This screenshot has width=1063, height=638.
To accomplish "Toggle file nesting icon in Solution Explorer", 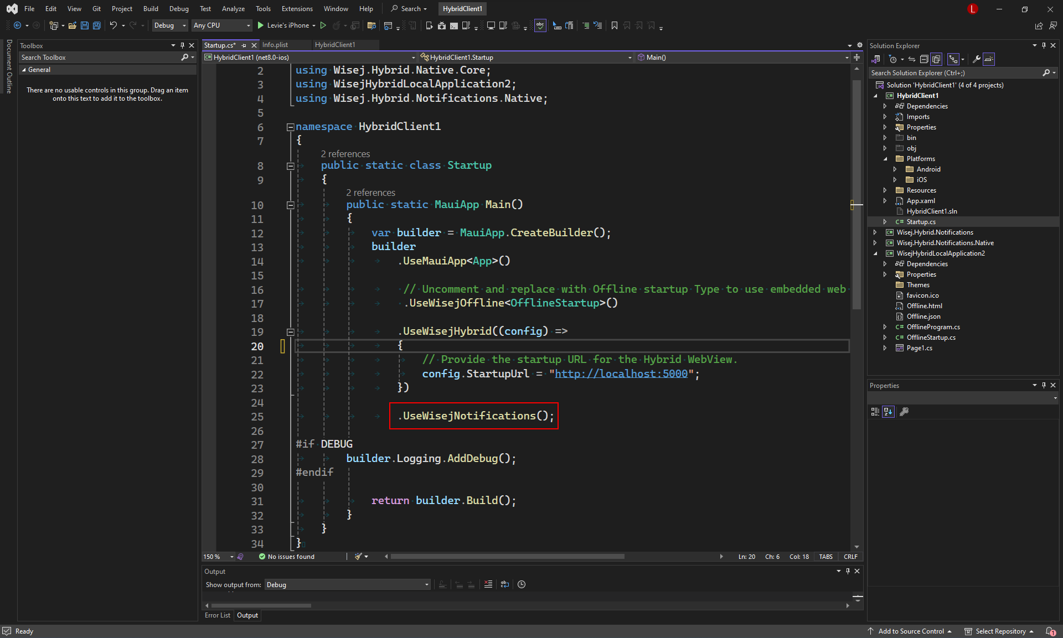I will tap(953, 59).
